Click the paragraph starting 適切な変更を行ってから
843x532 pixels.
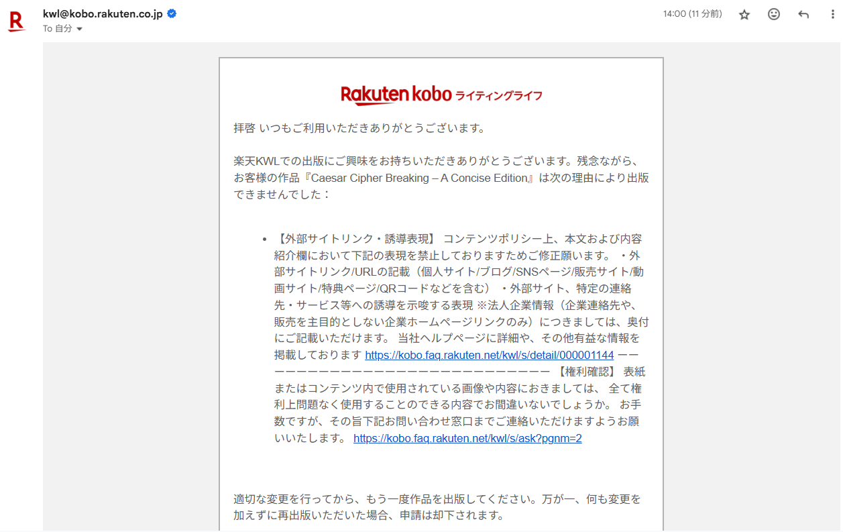(x=437, y=508)
